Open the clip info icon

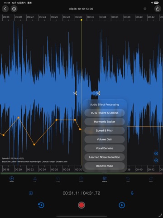coord(14,9)
